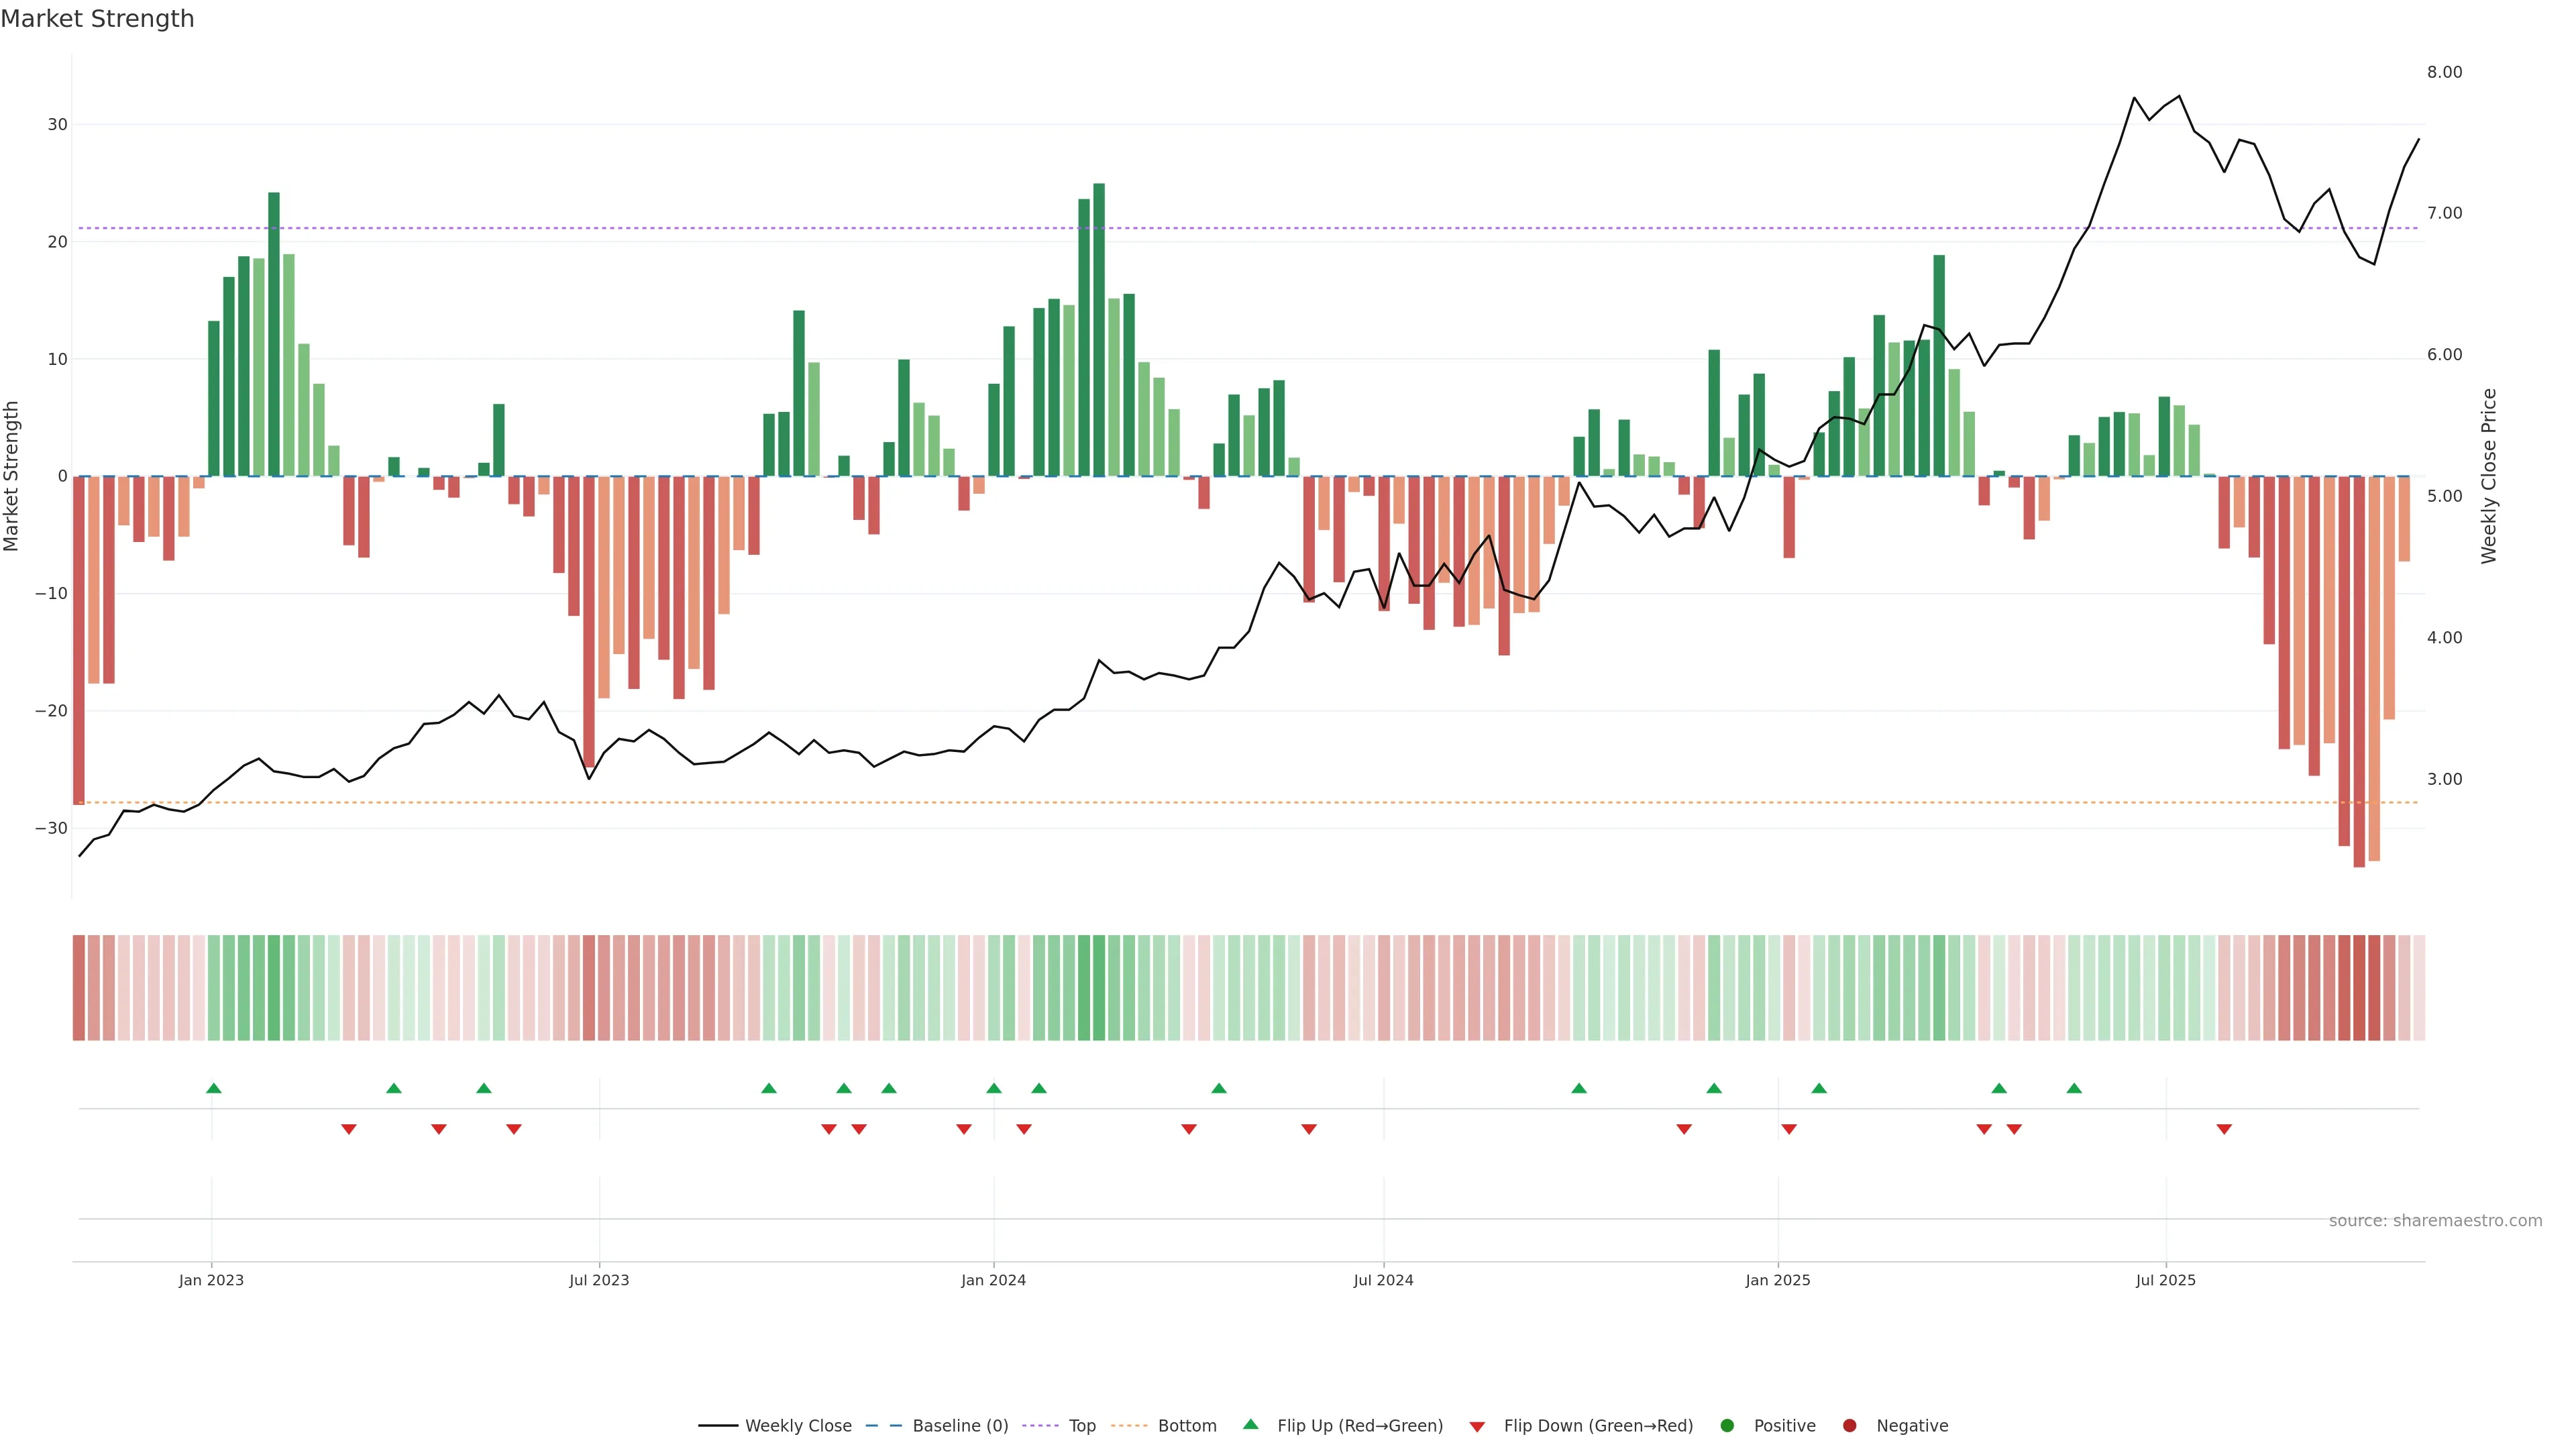Click the green Flip Up legend triangle
2576x1449 pixels.
[1250, 1425]
